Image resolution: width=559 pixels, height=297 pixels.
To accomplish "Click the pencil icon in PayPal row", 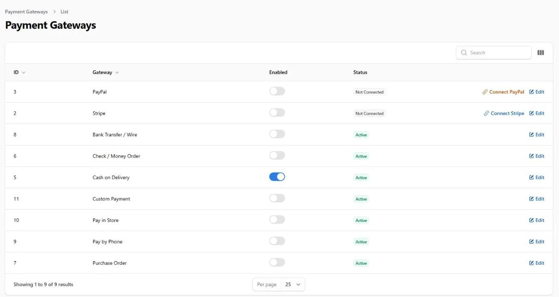I will click(x=531, y=92).
